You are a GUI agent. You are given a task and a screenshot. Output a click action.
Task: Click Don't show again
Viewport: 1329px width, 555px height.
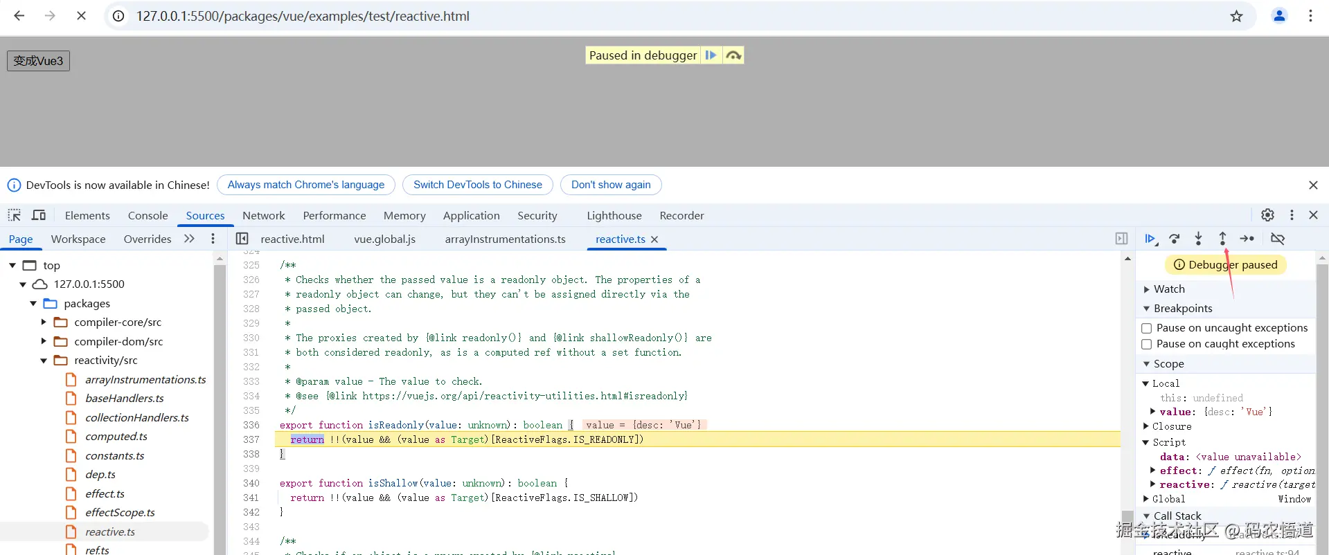pyautogui.click(x=611, y=185)
